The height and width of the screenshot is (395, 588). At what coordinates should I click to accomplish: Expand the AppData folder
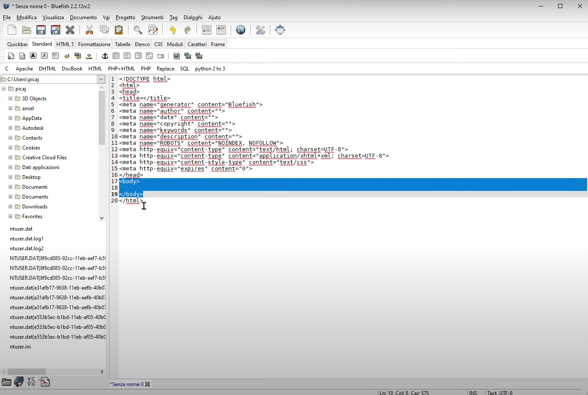[x=10, y=118]
